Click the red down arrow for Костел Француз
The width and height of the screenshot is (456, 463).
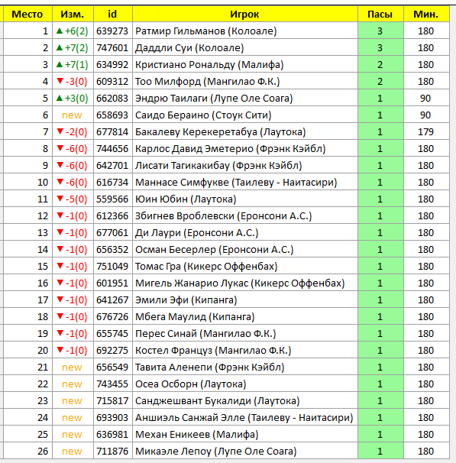point(60,350)
